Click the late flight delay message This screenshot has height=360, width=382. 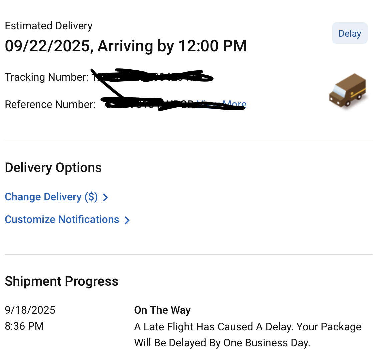[247, 334]
